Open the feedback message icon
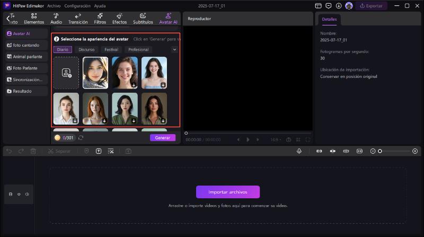The height and width of the screenshot is (237, 424). pos(328,6)
